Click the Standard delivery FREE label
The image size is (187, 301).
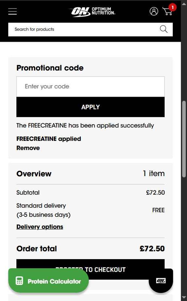pos(158,210)
